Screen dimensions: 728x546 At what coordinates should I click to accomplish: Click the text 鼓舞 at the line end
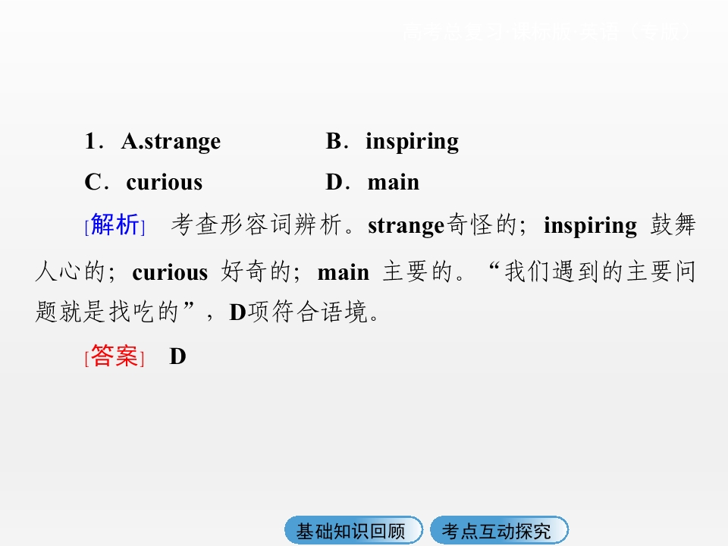673,225
